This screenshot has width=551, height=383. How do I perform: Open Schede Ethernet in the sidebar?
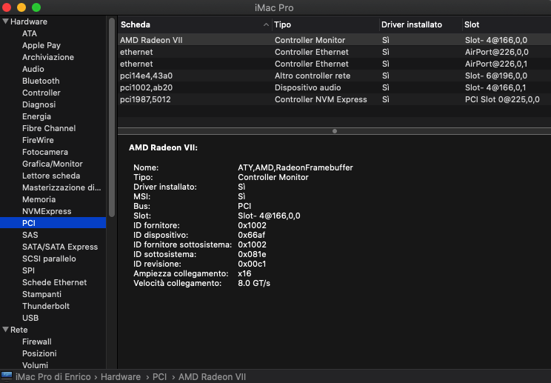(x=55, y=282)
